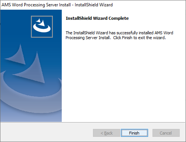The width and height of the screenshot is (186, 142).
Task: Click the empty white content area
Action: (124, 81)
